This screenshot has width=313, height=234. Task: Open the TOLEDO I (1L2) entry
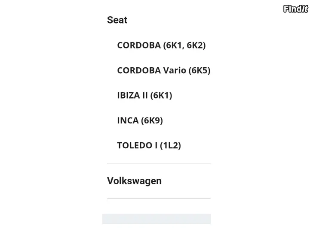(149, 145)
